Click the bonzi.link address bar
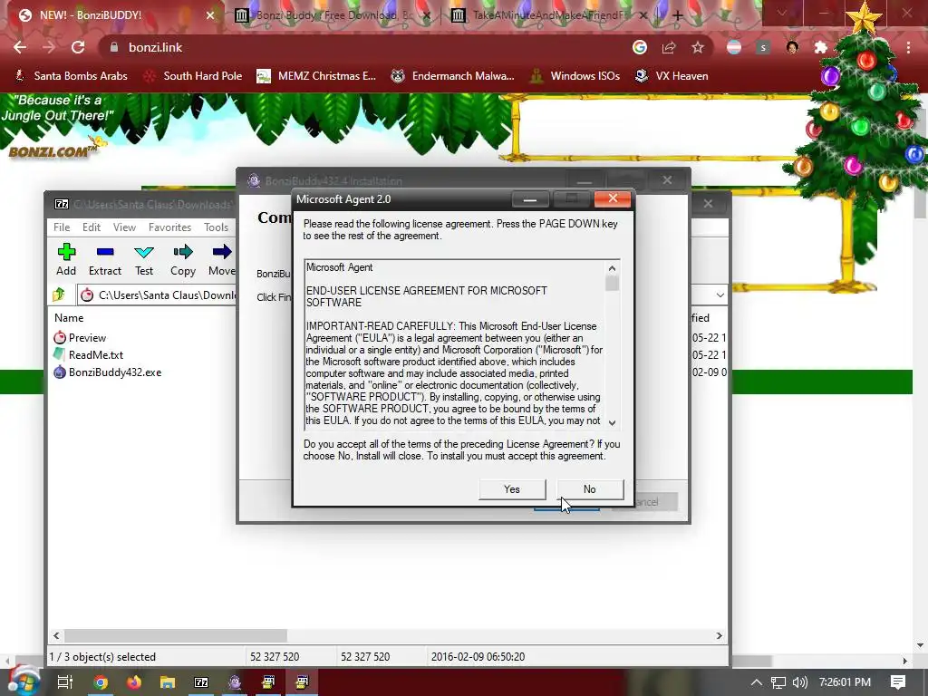The image size is (928, 696). pyautogui.click(x=367, y=47)
